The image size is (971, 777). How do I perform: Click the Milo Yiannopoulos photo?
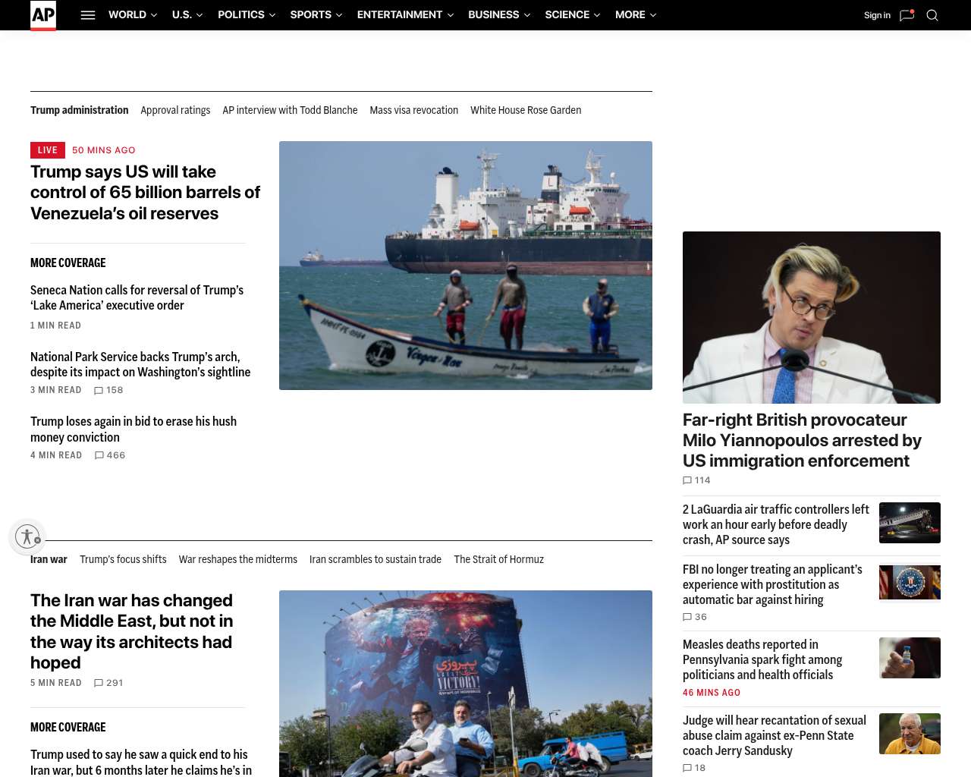[812, 317]
